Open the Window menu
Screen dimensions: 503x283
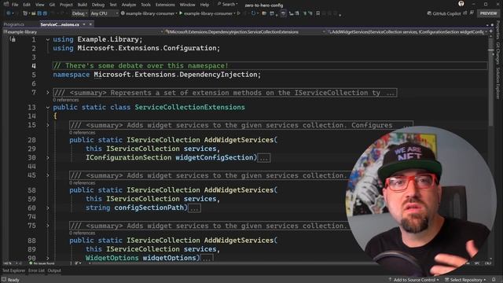(187, 5)
